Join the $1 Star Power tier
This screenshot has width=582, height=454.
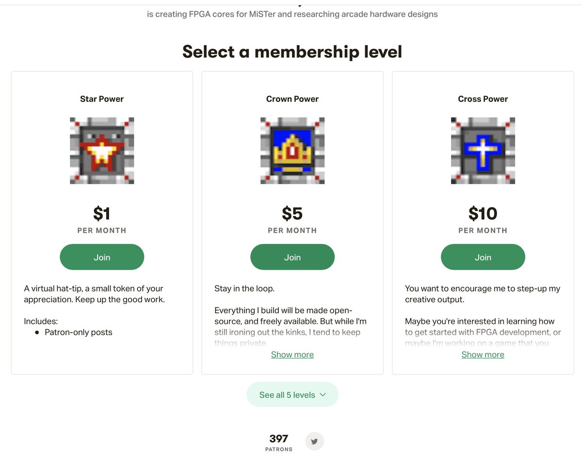[x=102, y=257]
